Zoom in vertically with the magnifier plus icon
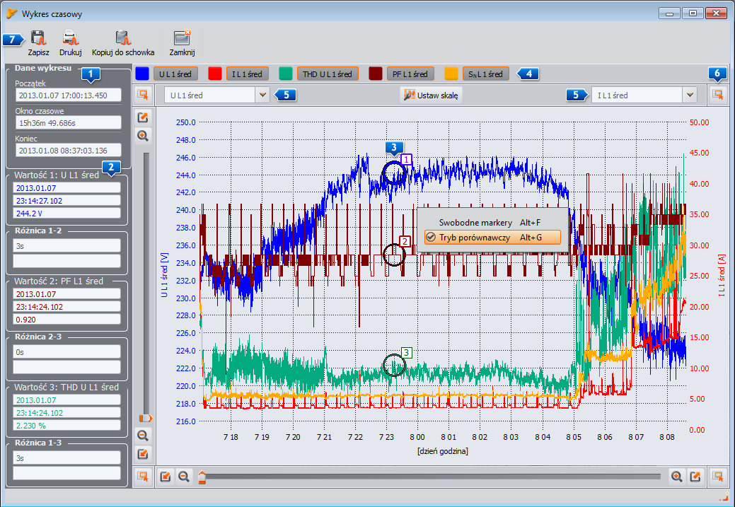This screenshot has width=735, height=507. [x=143, y=136]
